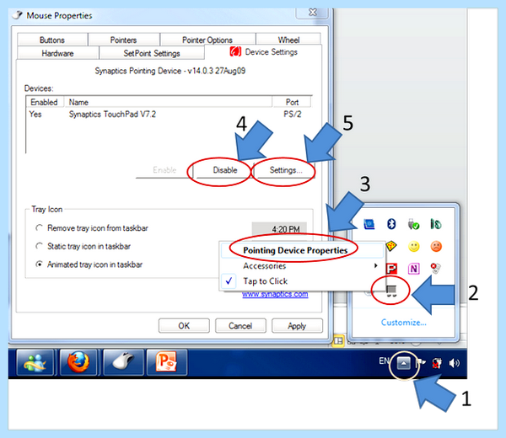Click the Safely Remove Hardware USB tray icon
506x438 pixels.
tap(413, 224)
